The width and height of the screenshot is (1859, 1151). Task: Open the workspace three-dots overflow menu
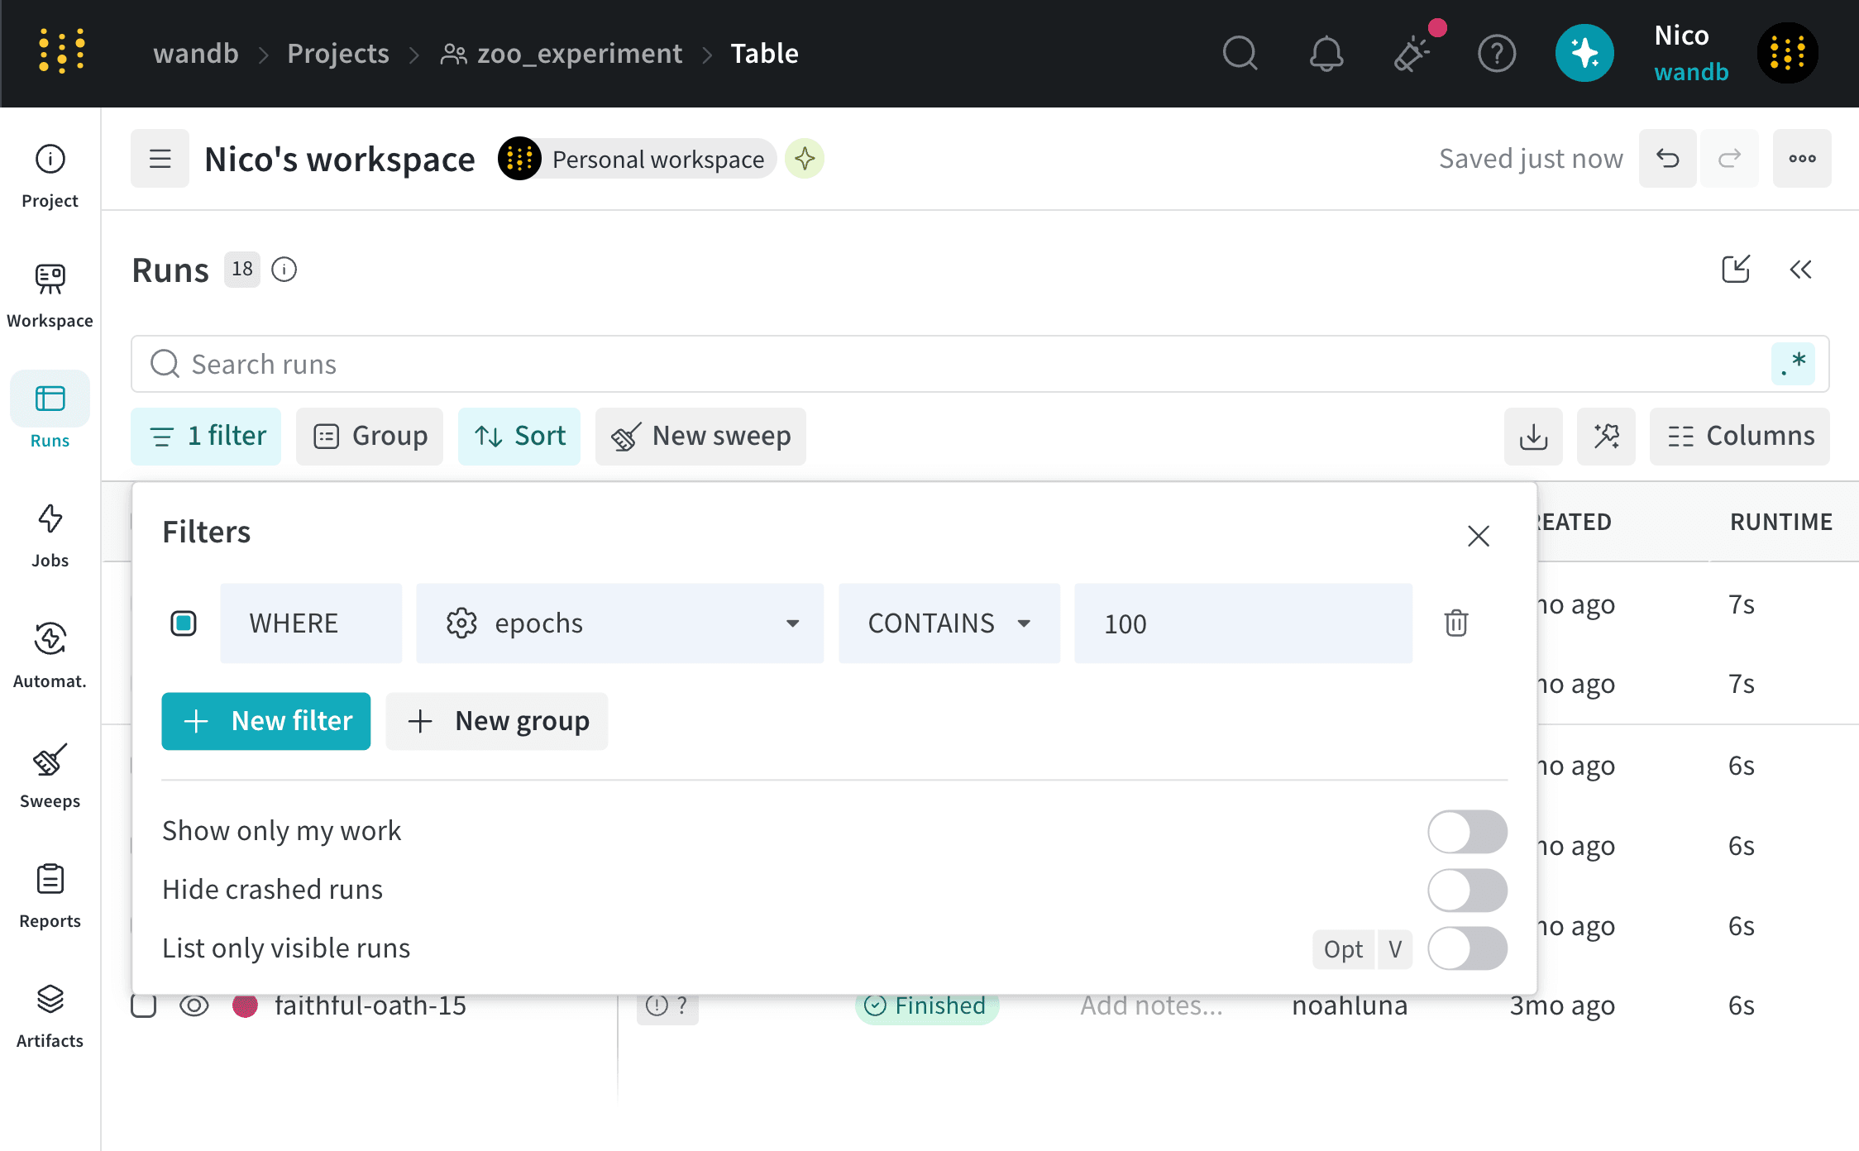[1802, 158]
